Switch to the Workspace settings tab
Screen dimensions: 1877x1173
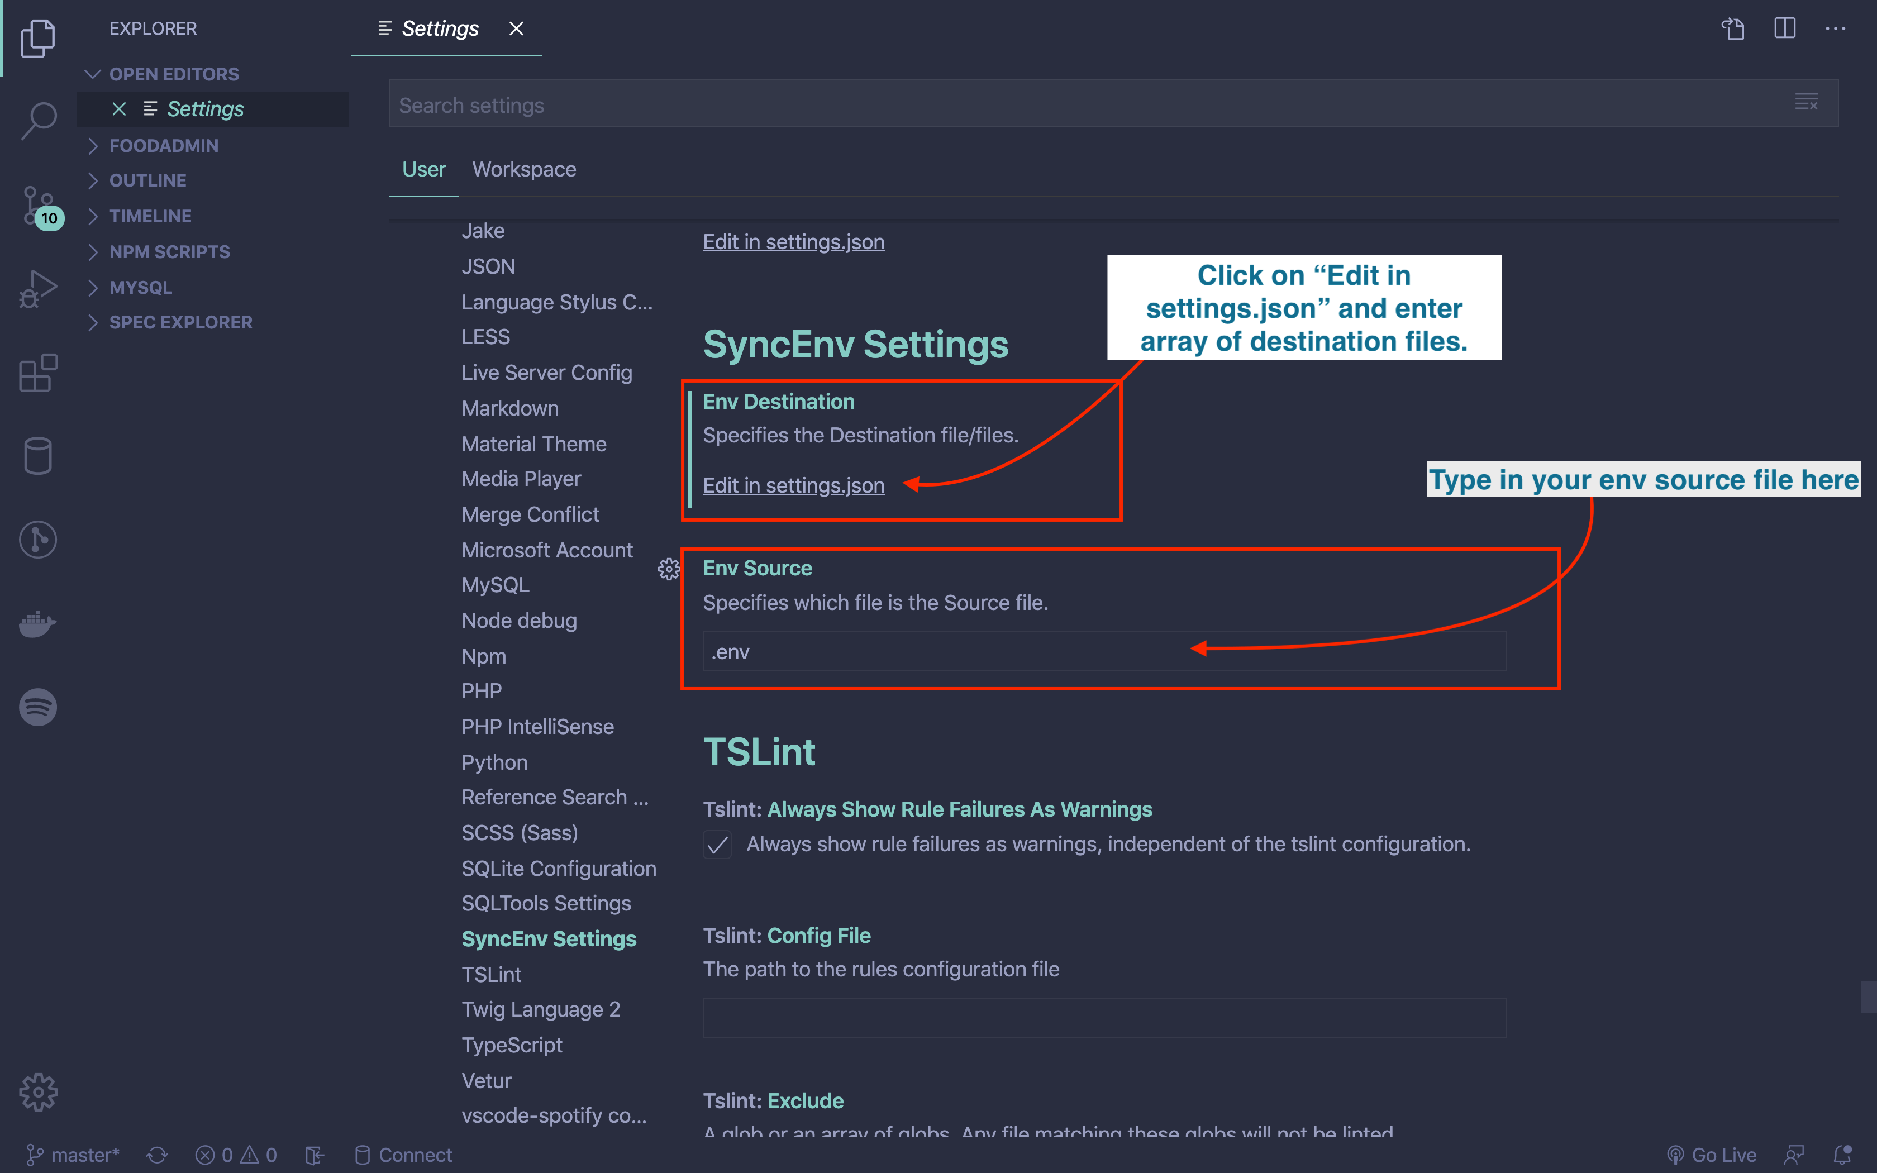(523, 169)
